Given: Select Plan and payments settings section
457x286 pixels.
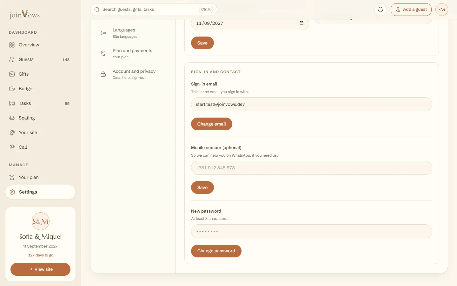Looking at the screenshot, I should [133, 54].
